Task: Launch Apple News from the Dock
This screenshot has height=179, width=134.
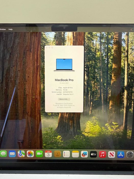Action: tap(112, 154)
